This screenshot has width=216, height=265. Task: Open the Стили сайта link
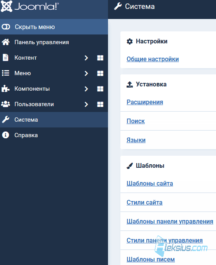144,202
